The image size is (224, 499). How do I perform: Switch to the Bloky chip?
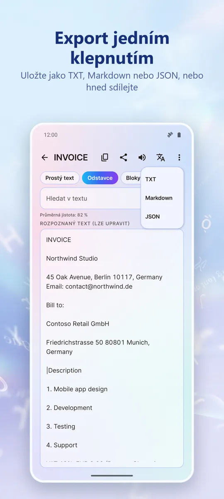click(x=131, y=178)
